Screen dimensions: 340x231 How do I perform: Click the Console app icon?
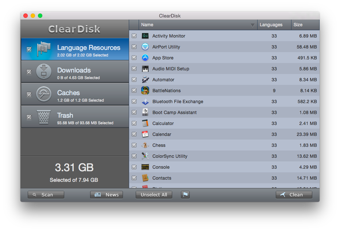click(x=145, y=167)
